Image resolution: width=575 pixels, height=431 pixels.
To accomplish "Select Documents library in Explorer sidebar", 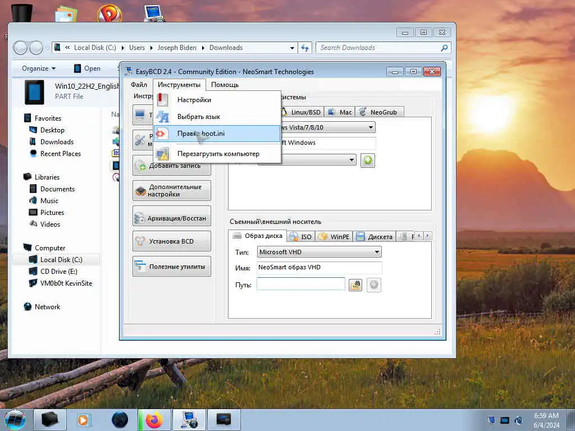I will coord(57,189).
